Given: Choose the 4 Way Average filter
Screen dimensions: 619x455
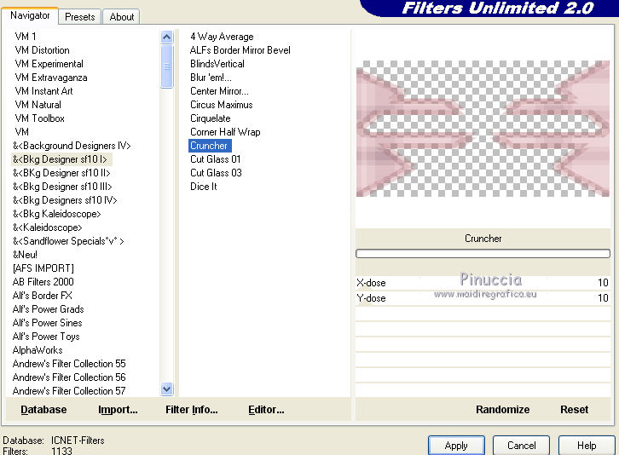Looking at the screenshot, I should (x=222, y=37).
